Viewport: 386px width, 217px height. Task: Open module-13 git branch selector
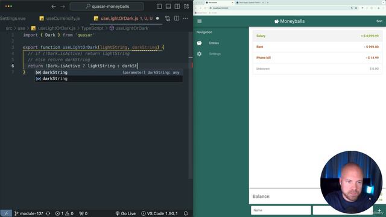pos(29,213)
